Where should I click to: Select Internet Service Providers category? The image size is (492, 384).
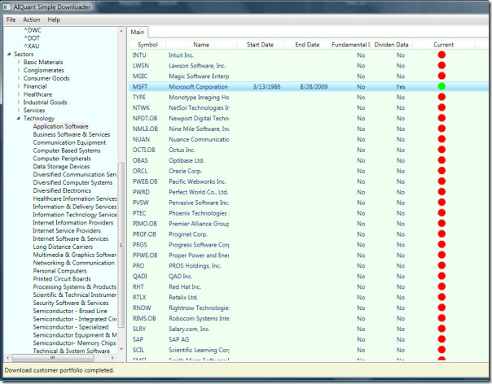pos(67,230)
